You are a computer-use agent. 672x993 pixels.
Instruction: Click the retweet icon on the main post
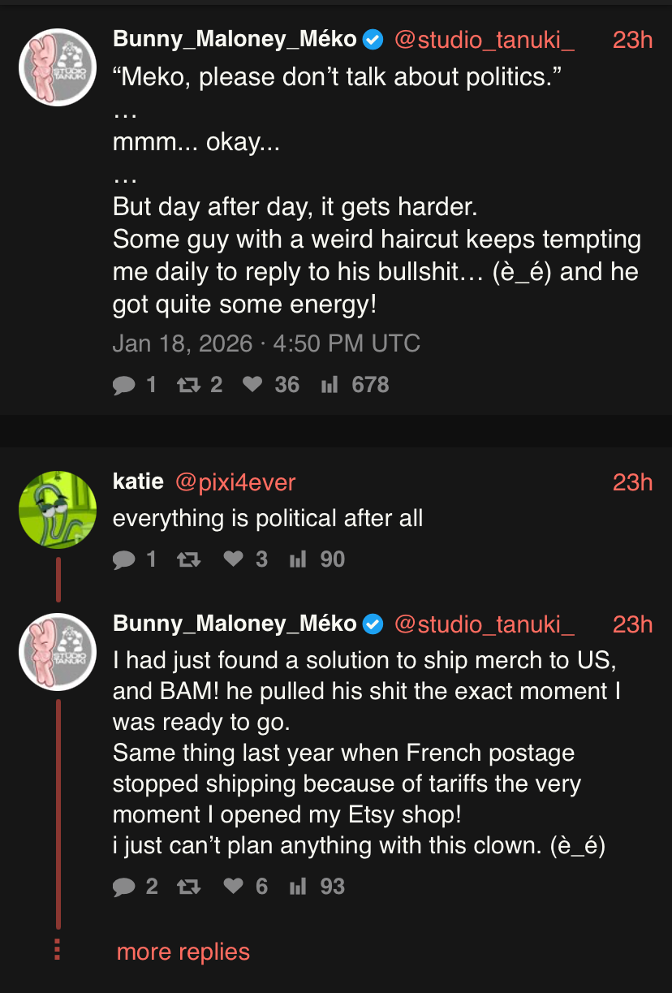pyautogui.click(x=188, y=385)
